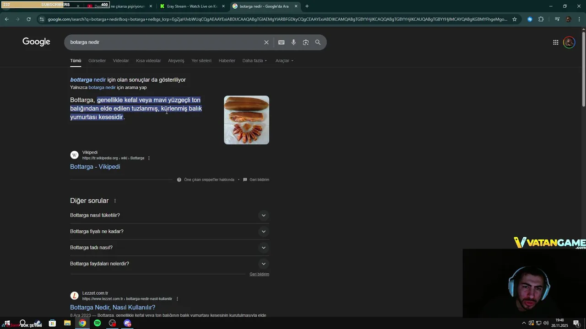586x329 pixels.
Task: Select the Tümü results tab
Action: [76, 61]
